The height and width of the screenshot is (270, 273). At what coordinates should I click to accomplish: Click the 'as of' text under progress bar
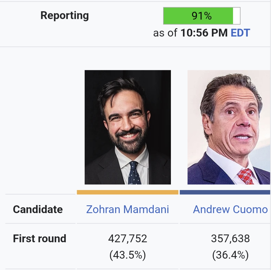coord(165,33)
